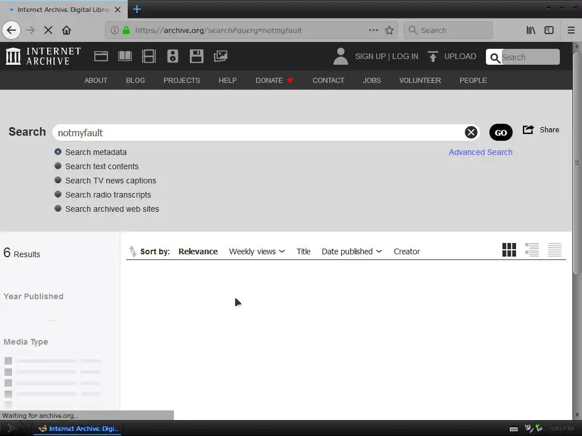
Task: Open the Video film-strip icon
Action: click(x=149, y=56)
